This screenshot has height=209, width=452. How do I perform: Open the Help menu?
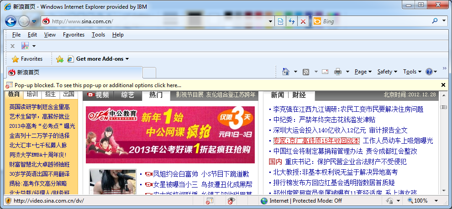pos(118,35)
